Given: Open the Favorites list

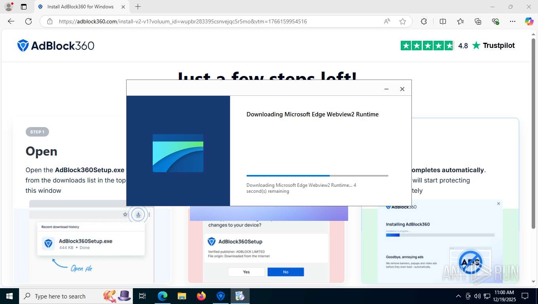Looking at the screenshot, I should click(x=460, y=21).
